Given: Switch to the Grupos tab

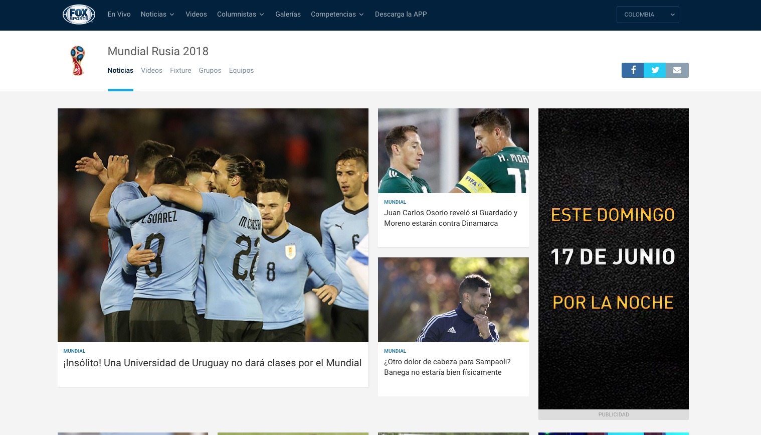Looking at the screenshot, I should tap(210, 70).
